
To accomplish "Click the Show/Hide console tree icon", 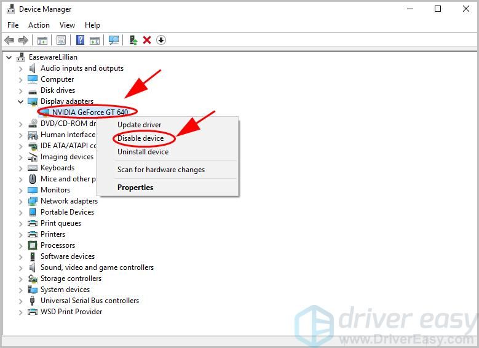I will [x=42, y=40].
